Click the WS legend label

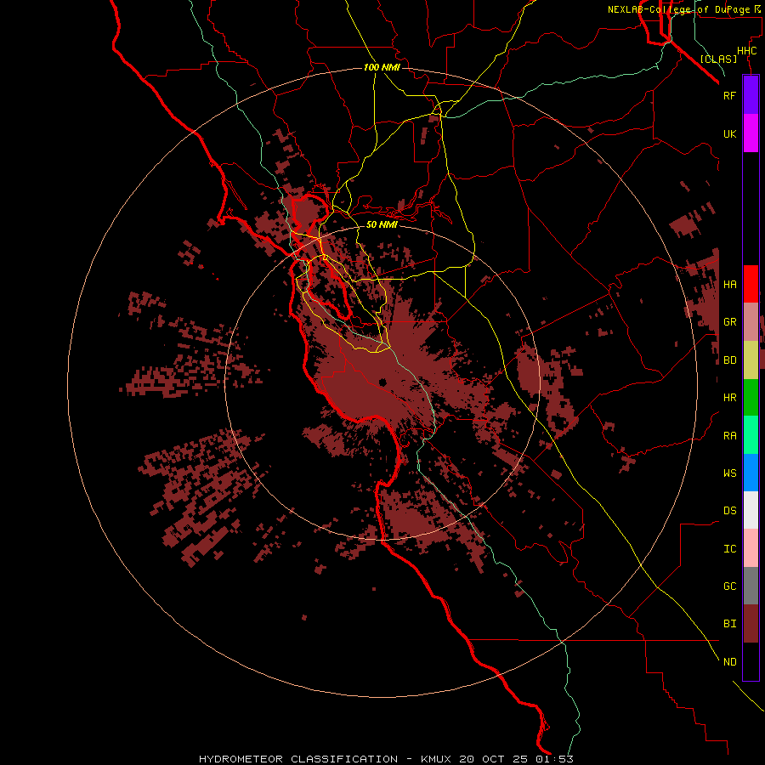click(x=729, y=473)
